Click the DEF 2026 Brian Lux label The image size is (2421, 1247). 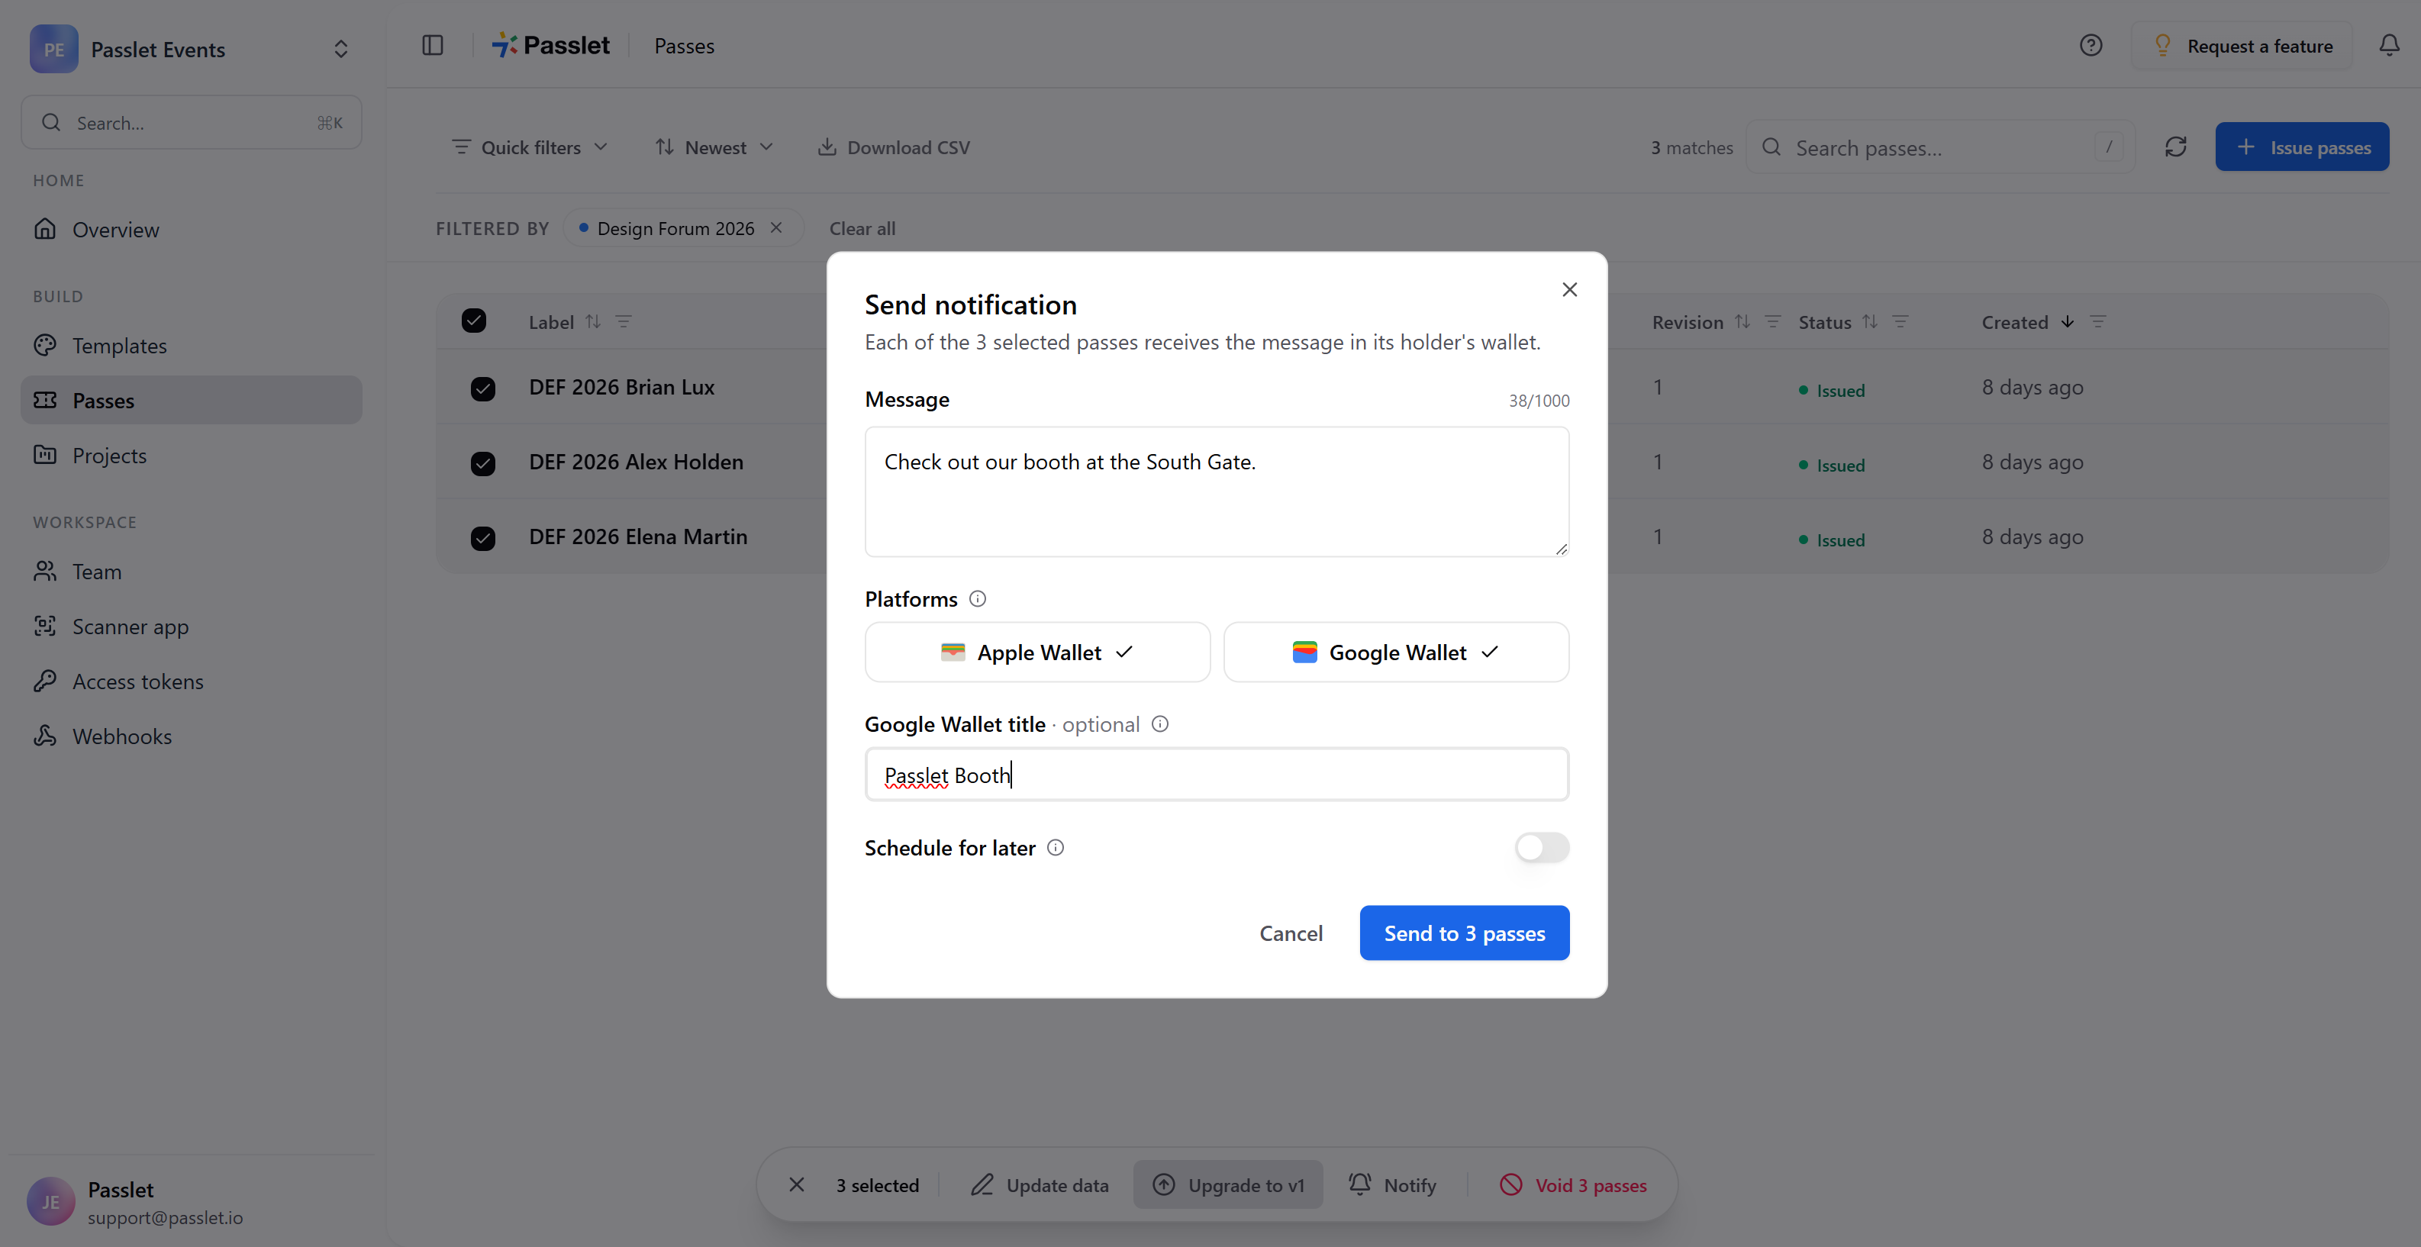click(621, 387)
